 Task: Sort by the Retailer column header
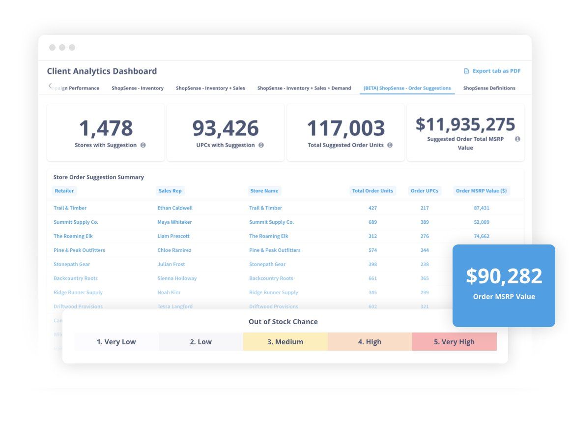click(x=64, y=191)
